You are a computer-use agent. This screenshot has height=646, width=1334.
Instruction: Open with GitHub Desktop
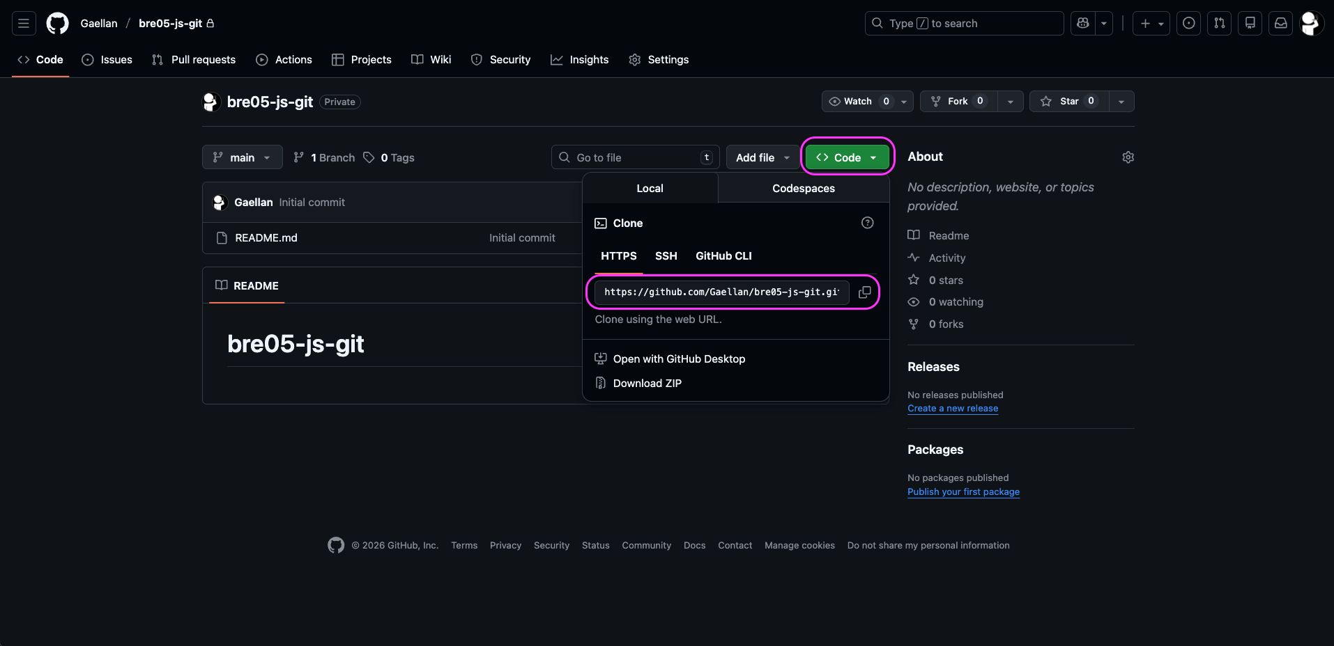click(x=678, y=359)
